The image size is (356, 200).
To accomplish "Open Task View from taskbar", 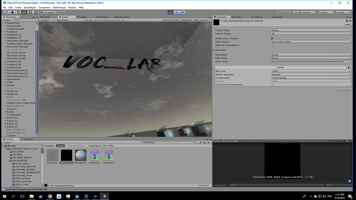I will pyautogui.click(x=22, y=196).
